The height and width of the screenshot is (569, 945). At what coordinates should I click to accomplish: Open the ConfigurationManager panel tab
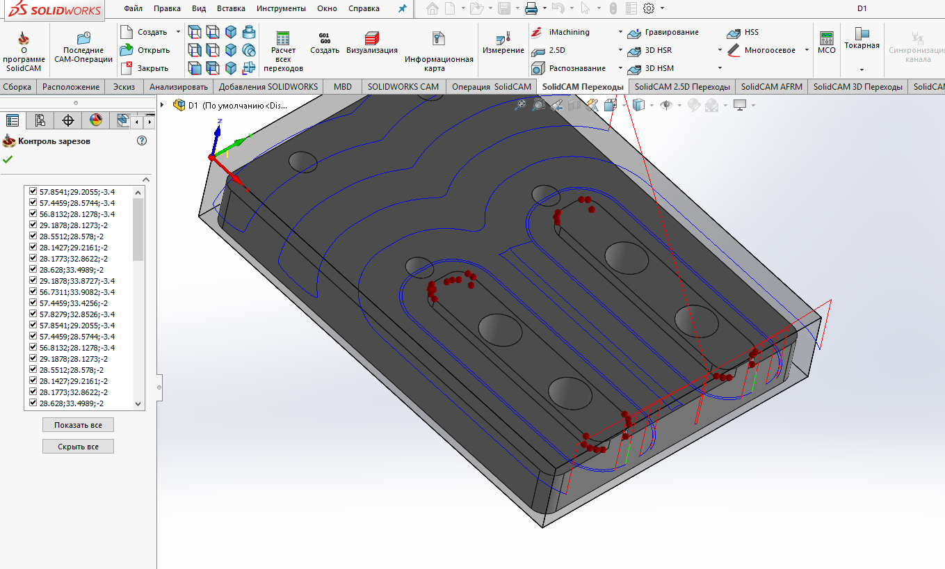click(40, 120)
